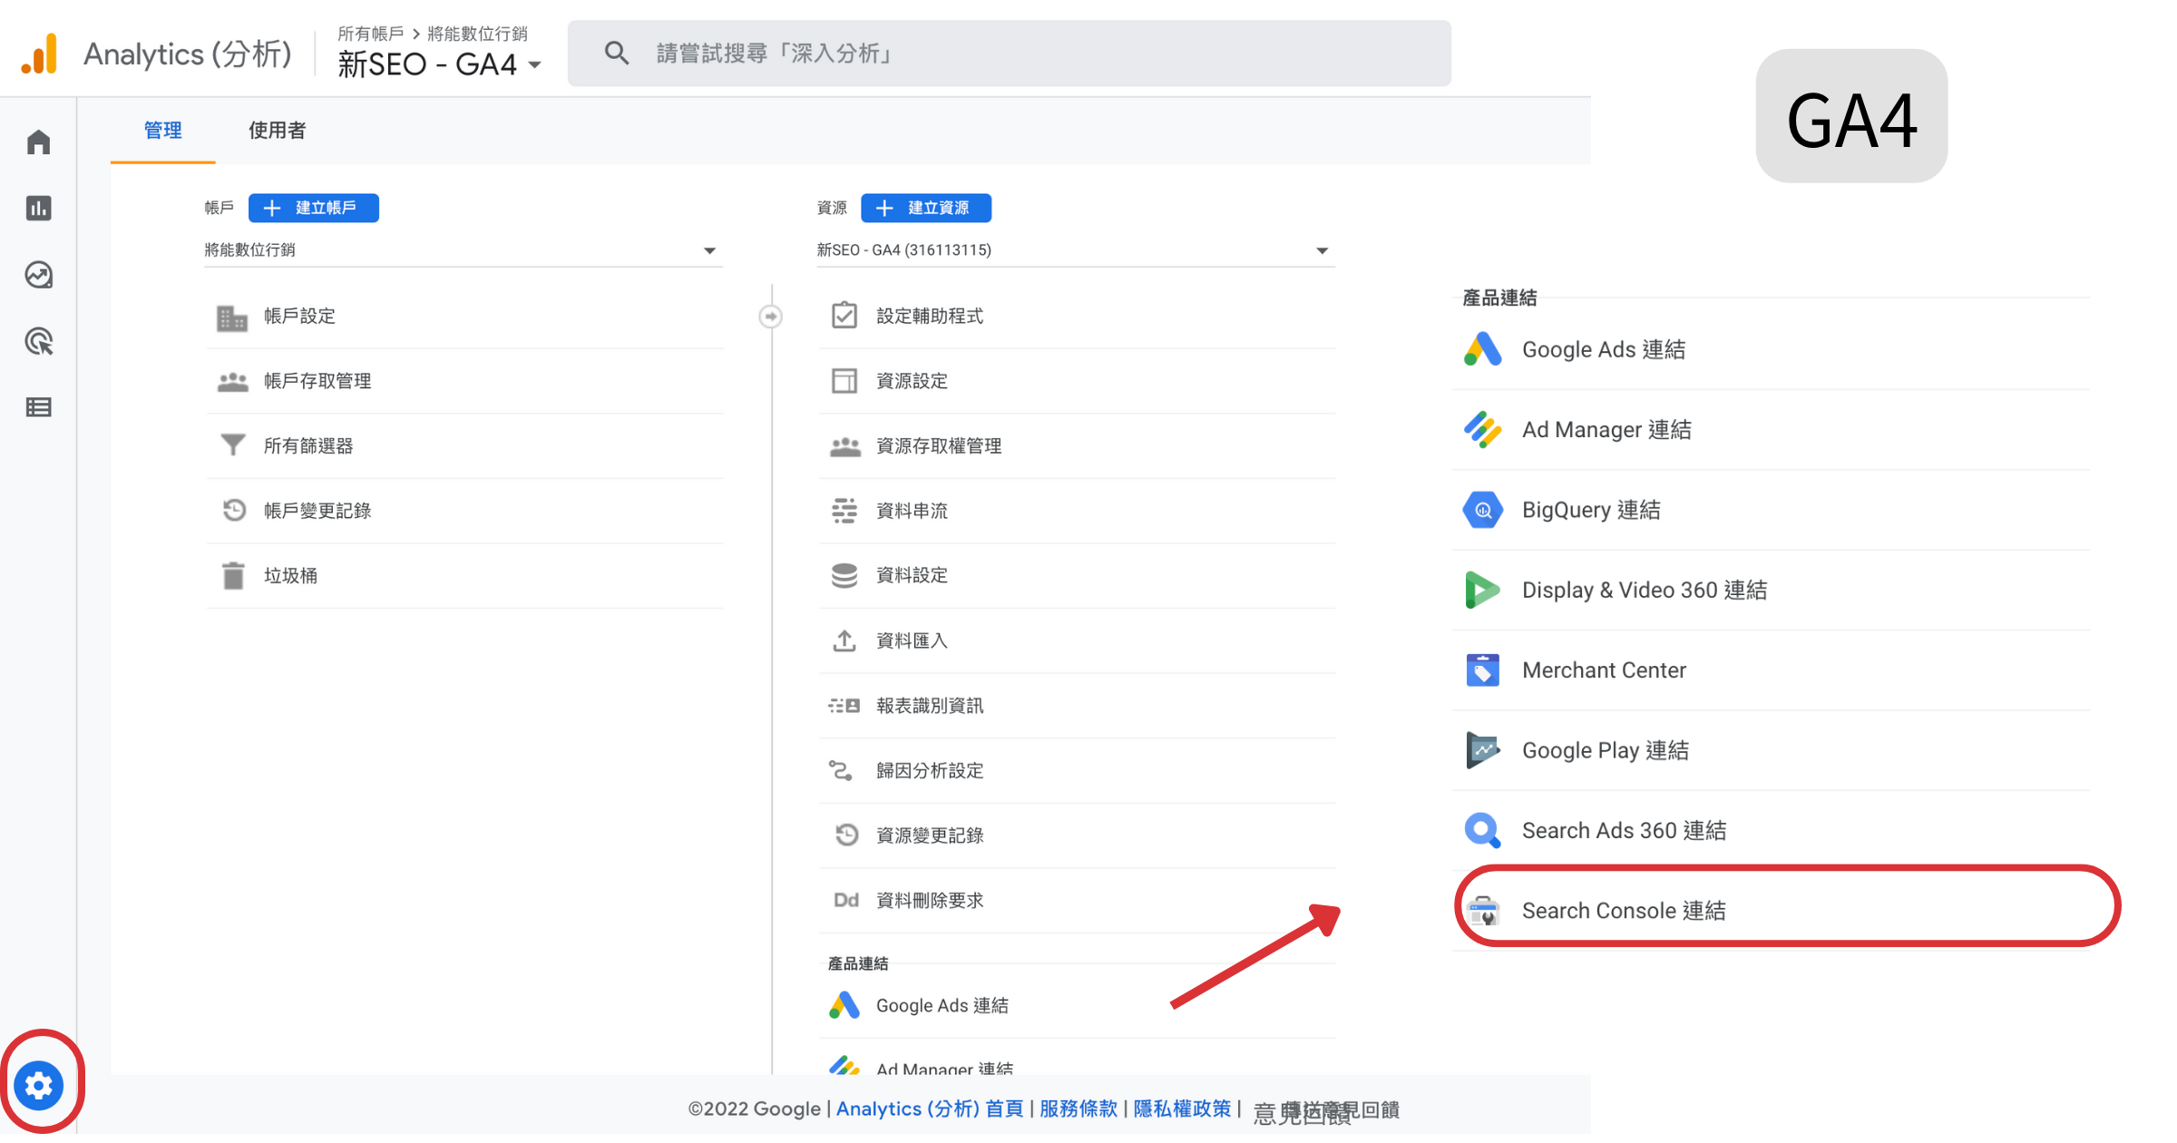Open the 隱私權政策 footer link
Screen dimensions: 2177x1143
pos(1182,1109)
